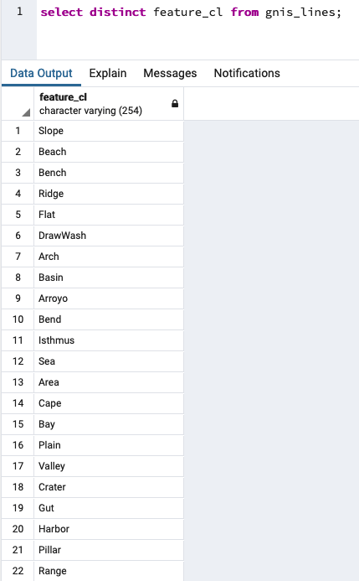Screen dimensions: 359x581
Task: Select the Harbor cell
Action: pyautogui.click(x=109, y=529)
